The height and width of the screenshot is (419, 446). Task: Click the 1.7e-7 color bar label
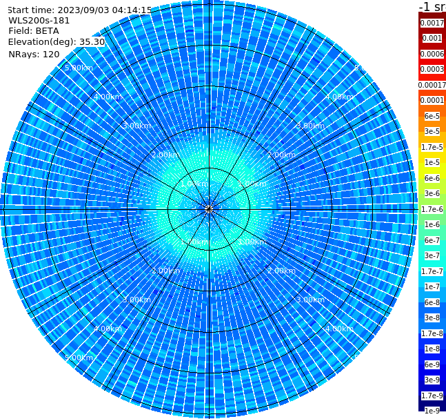point(432,271)
